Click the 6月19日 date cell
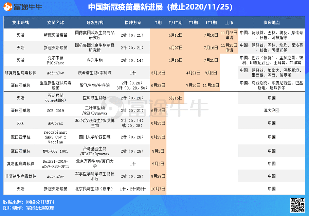 pos(158,111)
